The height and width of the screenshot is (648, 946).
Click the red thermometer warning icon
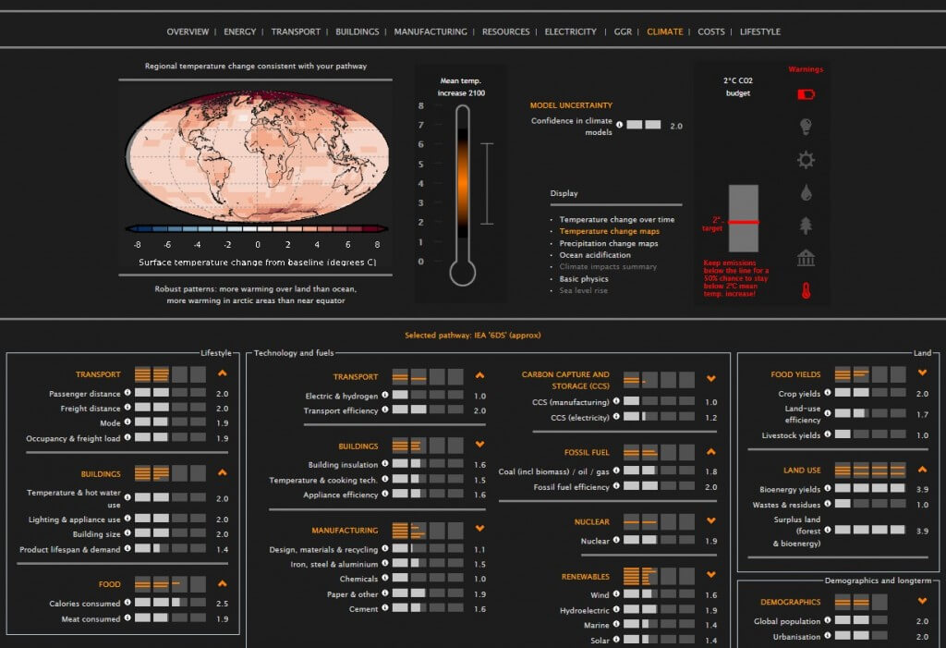coord(806,291)
